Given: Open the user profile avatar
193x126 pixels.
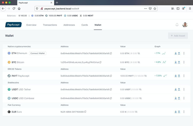Looking at the screenshot, I should [185, 25].
